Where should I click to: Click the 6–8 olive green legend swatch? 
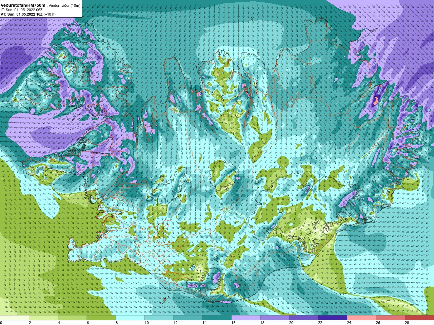[101, 318]
